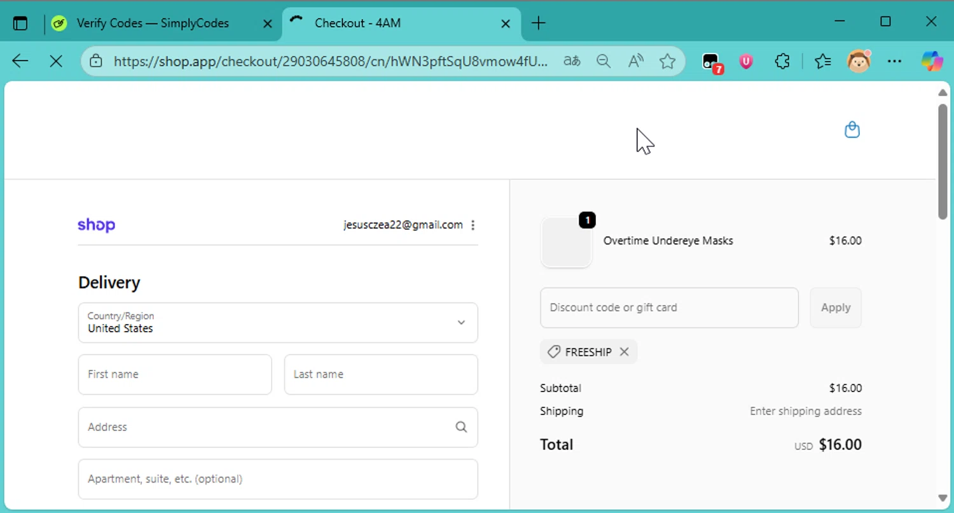954x513 pixels.
Task: Open Settings and more menu
Action: [x=894, y=61]
